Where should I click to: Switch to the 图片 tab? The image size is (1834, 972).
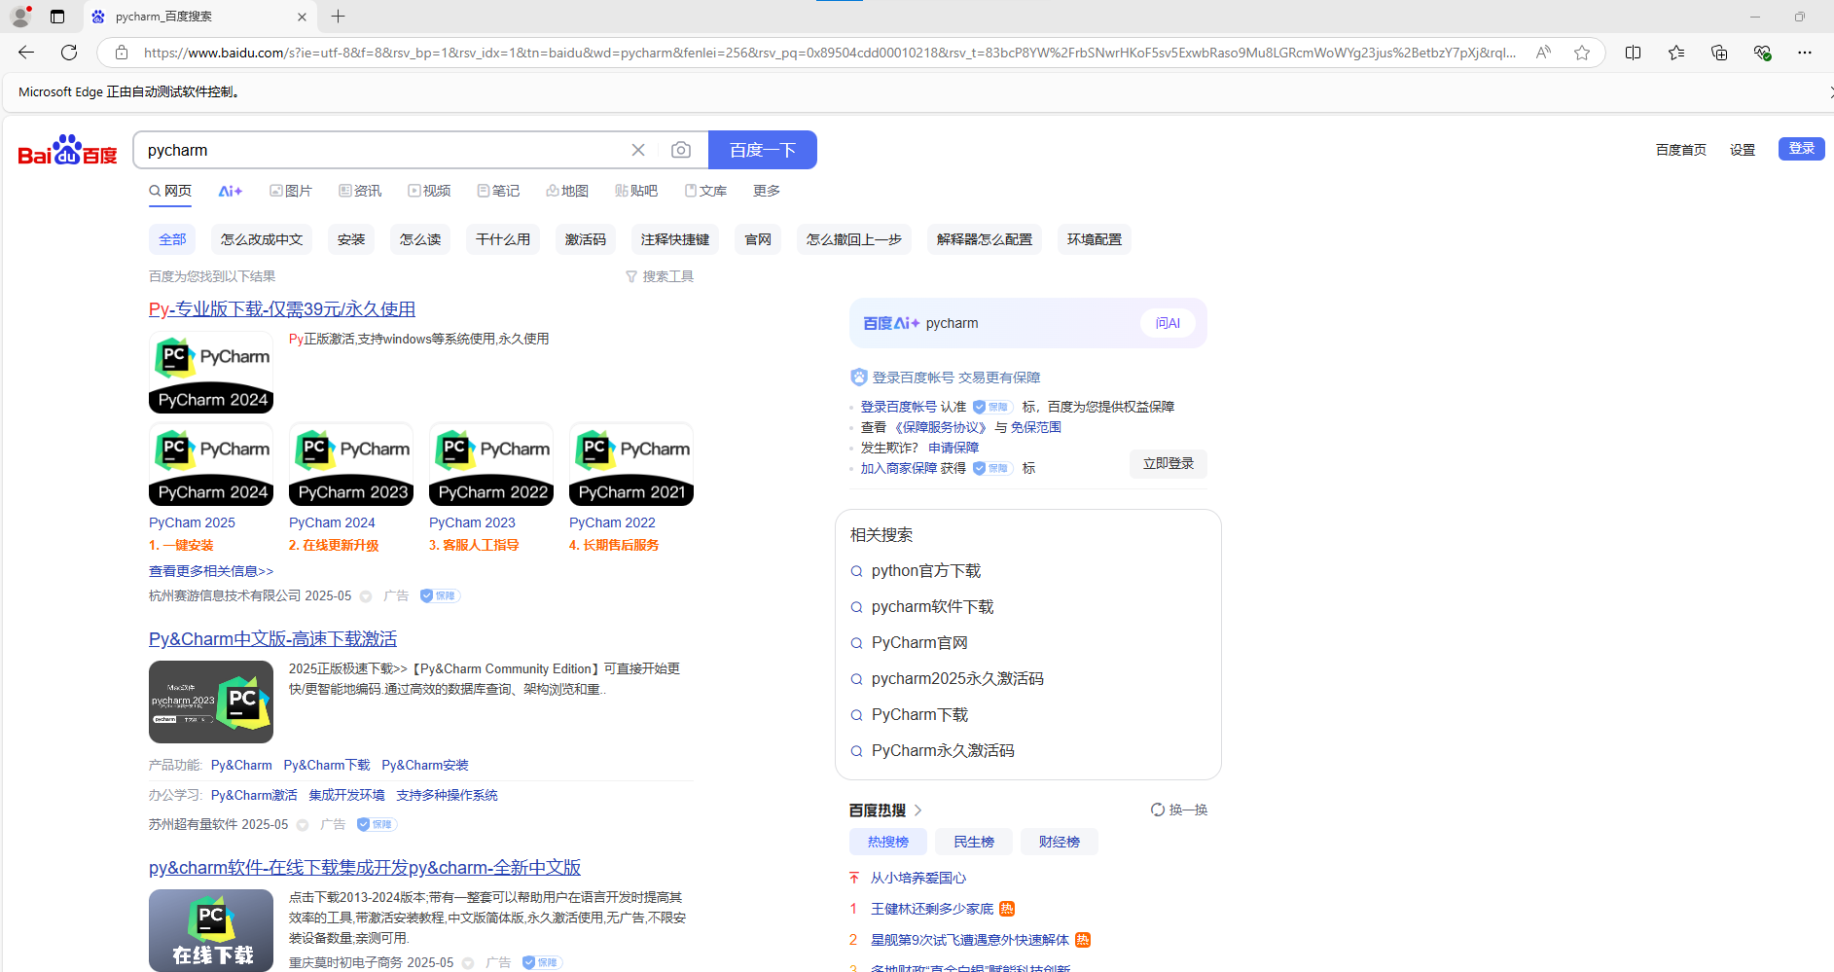pyautogui.click(x=291, y=191)
